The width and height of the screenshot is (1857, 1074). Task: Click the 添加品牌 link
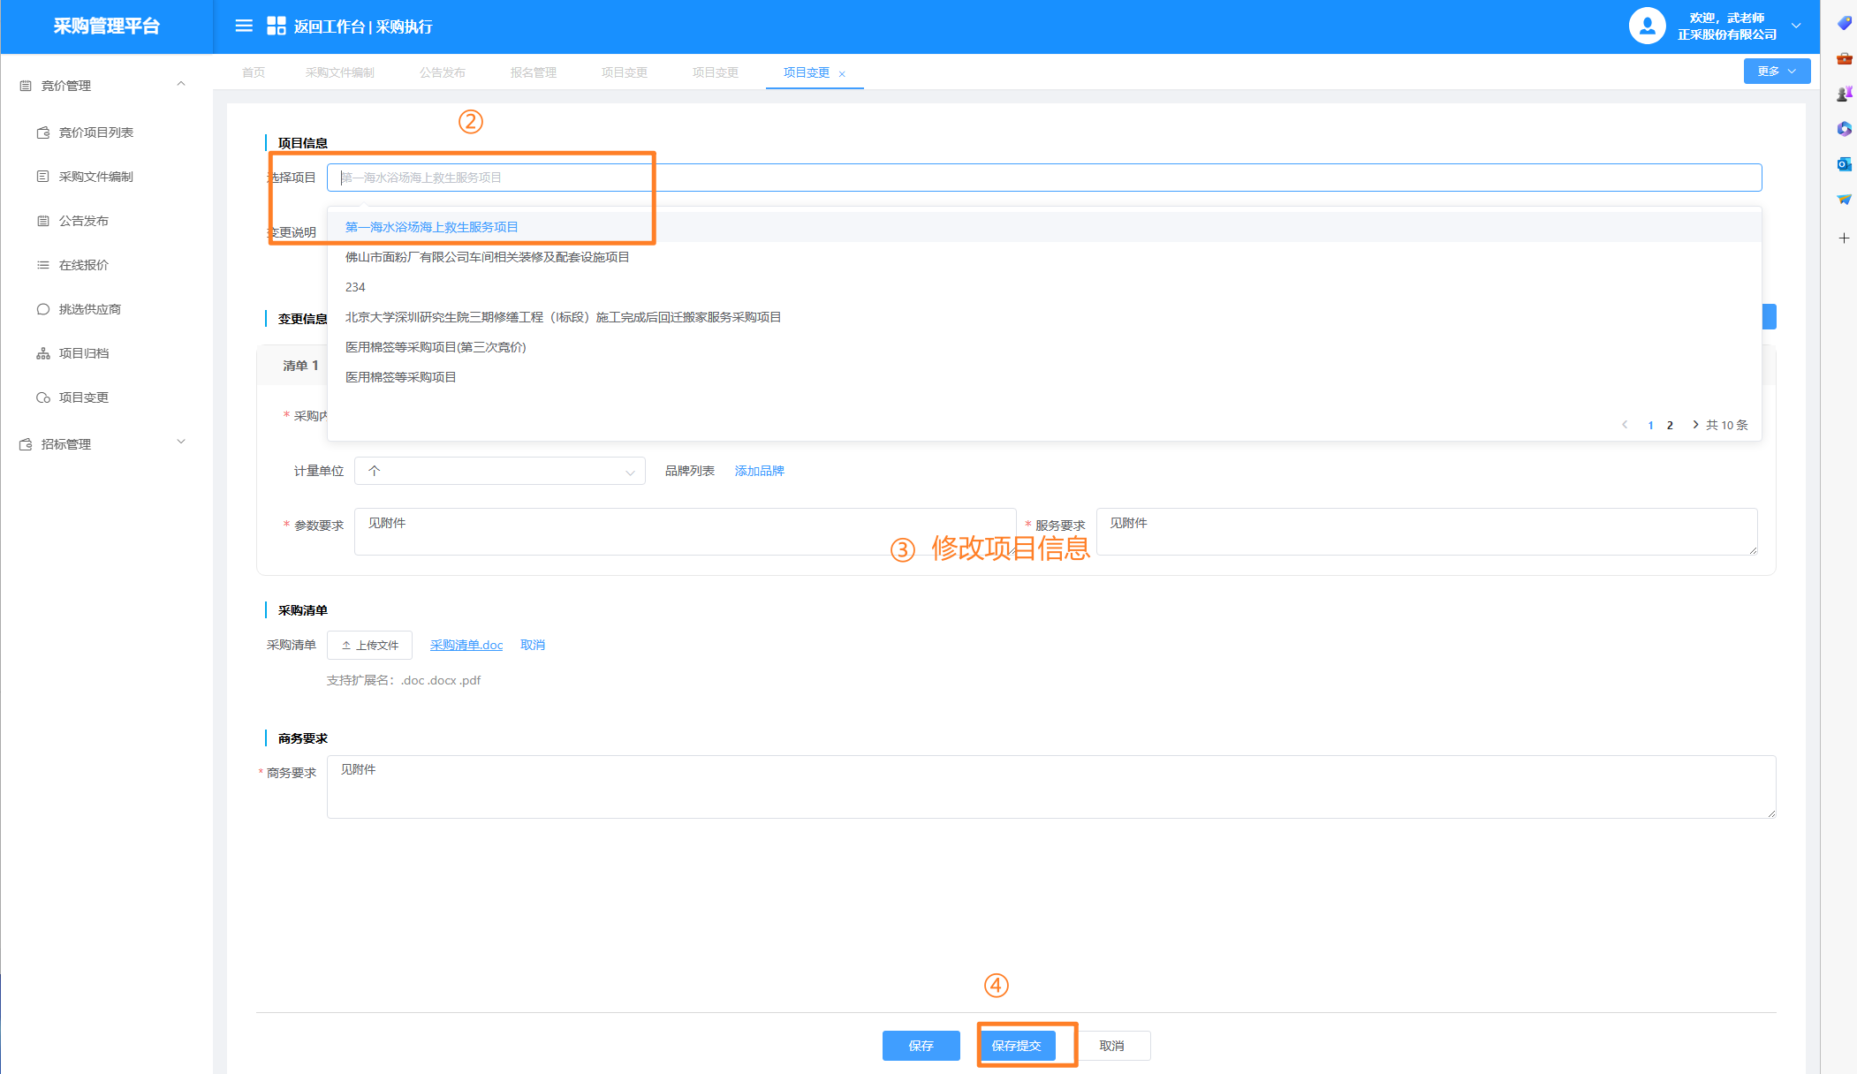(759, 472)
